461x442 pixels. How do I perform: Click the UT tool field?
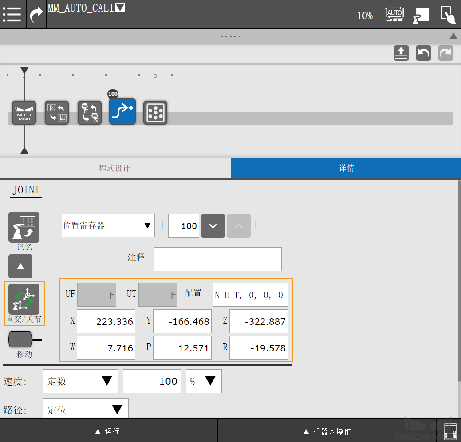click(158, 295)
